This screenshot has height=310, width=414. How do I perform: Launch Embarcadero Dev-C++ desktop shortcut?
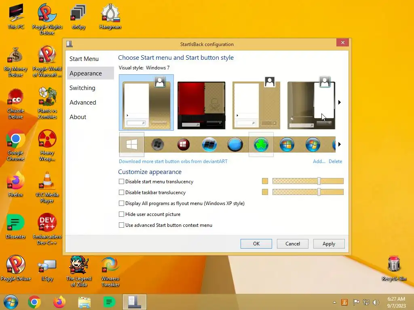pyautogui.click(x=47, y=229)
